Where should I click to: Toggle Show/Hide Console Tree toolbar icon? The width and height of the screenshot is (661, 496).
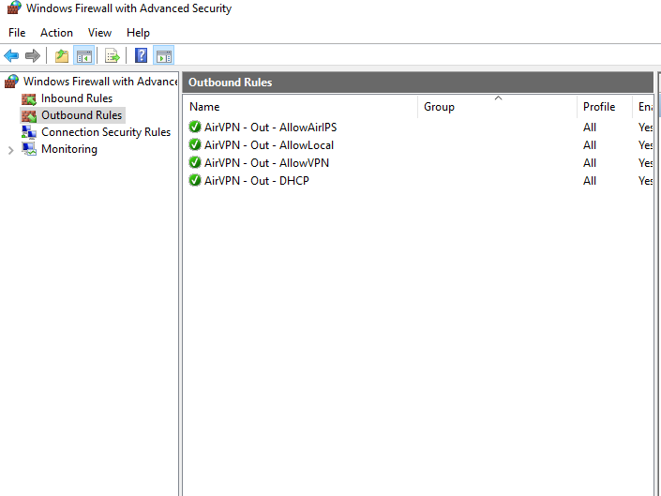(x=83, y=55)
